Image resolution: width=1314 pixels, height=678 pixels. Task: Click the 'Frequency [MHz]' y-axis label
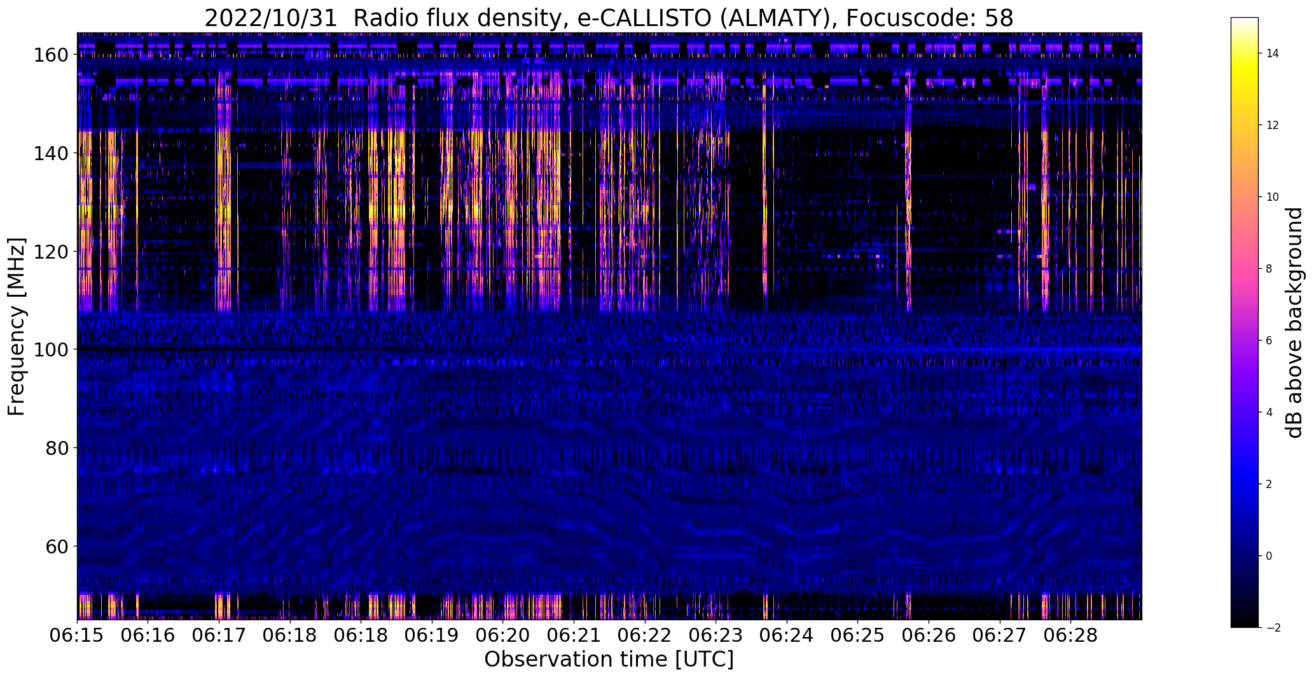pos(17,327)
